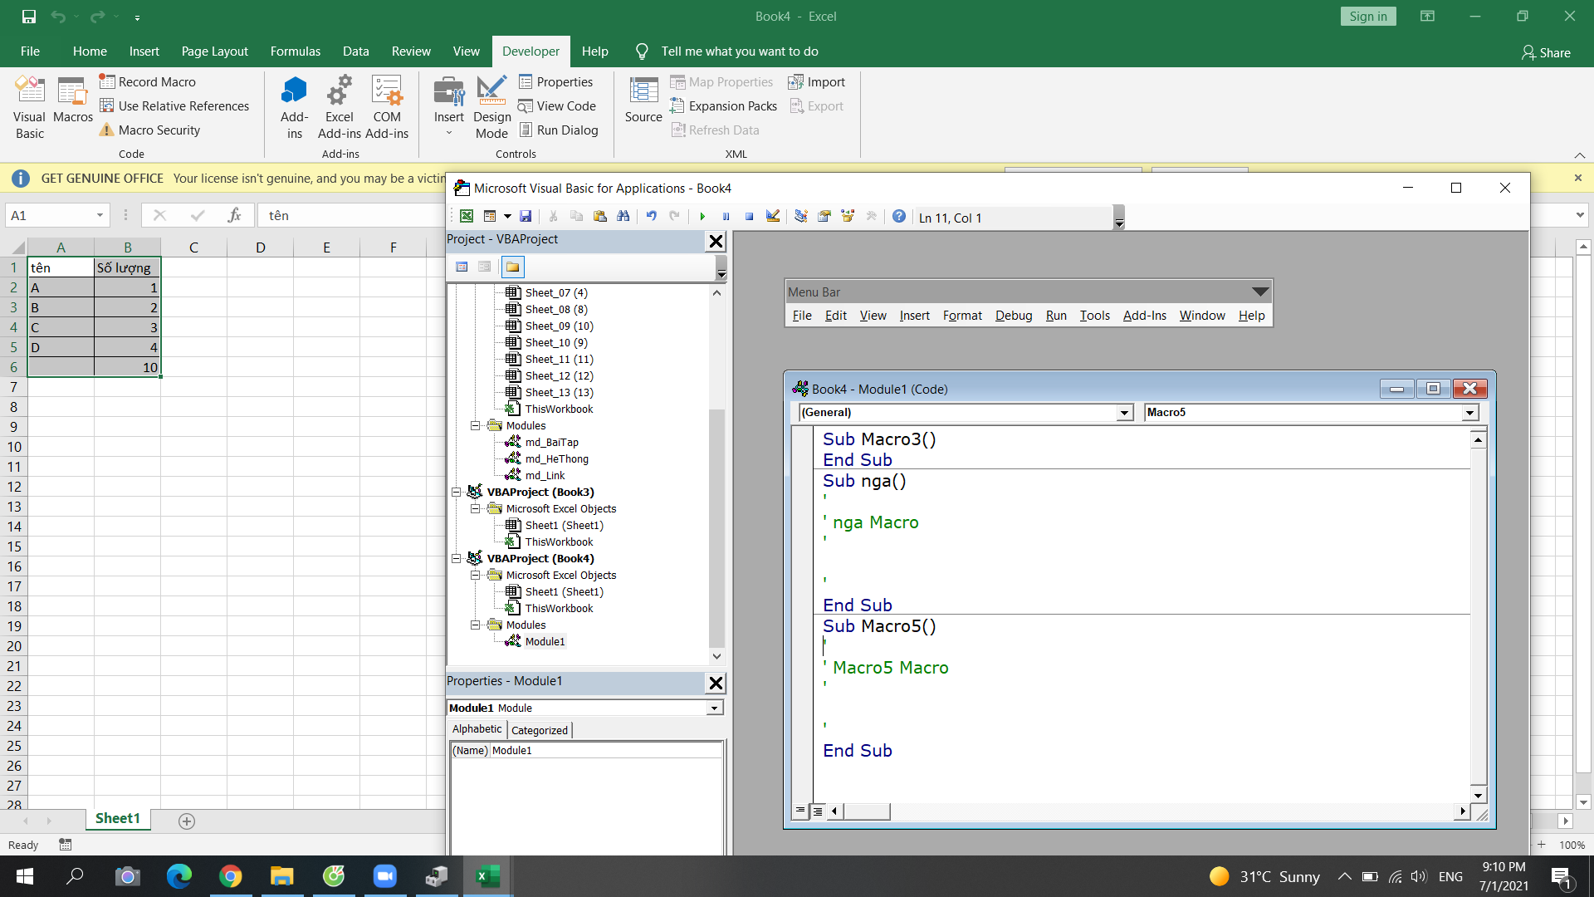Screen dimensions: 1594x897
Task: Select Alphabetic tab in Properties
Action: click(x=477, y=729)
